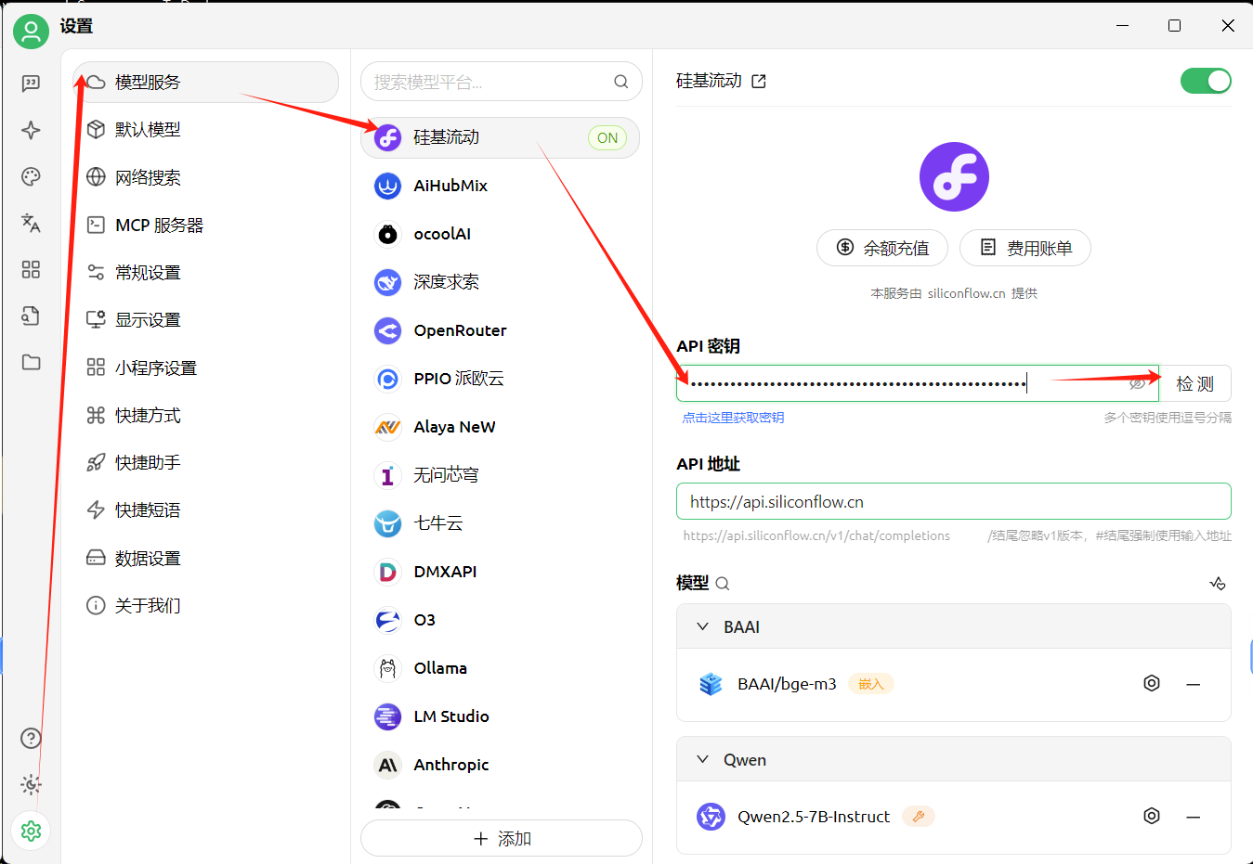Viewport: 1253px width, 864px height.
Task: Click the Qwen2.5-7B-Instruct model logo icon
Action: click(711, 817)
